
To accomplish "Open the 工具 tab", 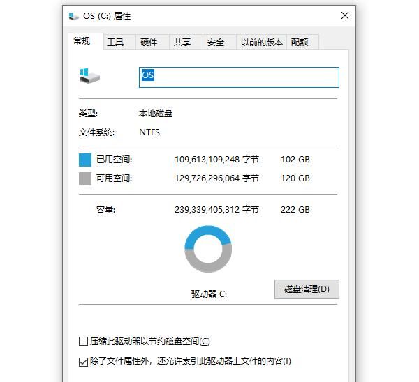I will coord(119,42).
